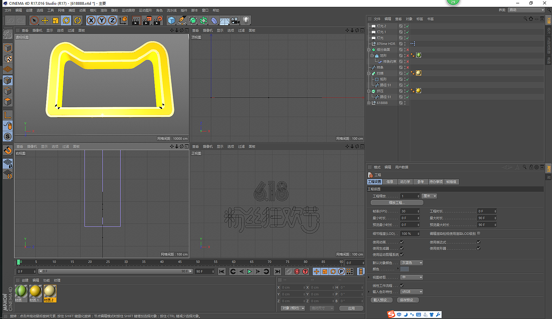
Task: Go to start of timeline
Action: [x=222, y=272]
